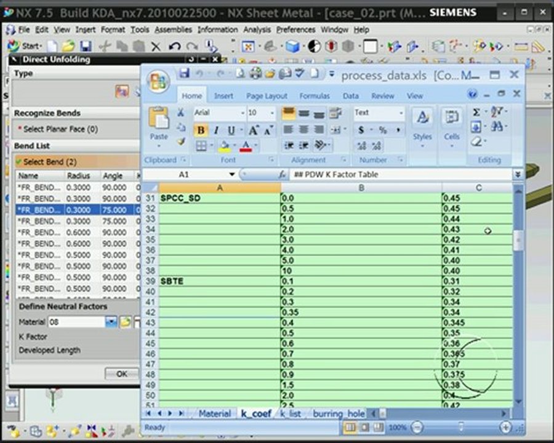Select cell containing SBTE in column A
Viewport: 554px width, 443px height.
coord(220,281)
